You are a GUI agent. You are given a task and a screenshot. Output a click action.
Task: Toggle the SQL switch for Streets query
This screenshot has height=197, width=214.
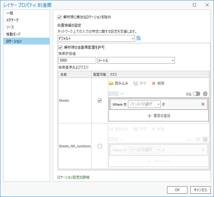[x=197, y=94]
